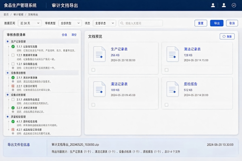The width and height of the screenshot is (242, 161).
Task: Open the 全部状态 status dropdown
Action: [x=104, y=23]
